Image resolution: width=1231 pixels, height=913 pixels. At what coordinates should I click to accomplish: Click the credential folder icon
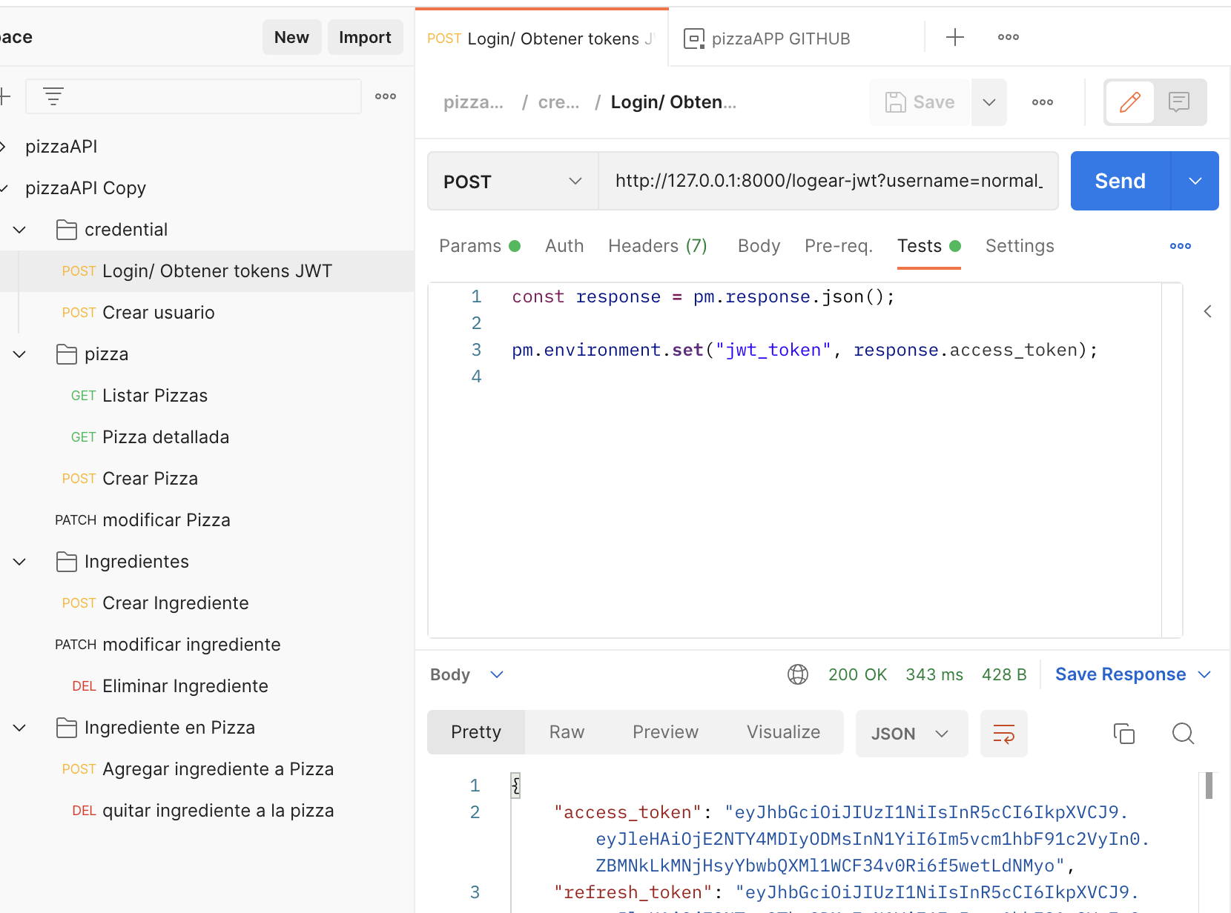coord(67,230)
